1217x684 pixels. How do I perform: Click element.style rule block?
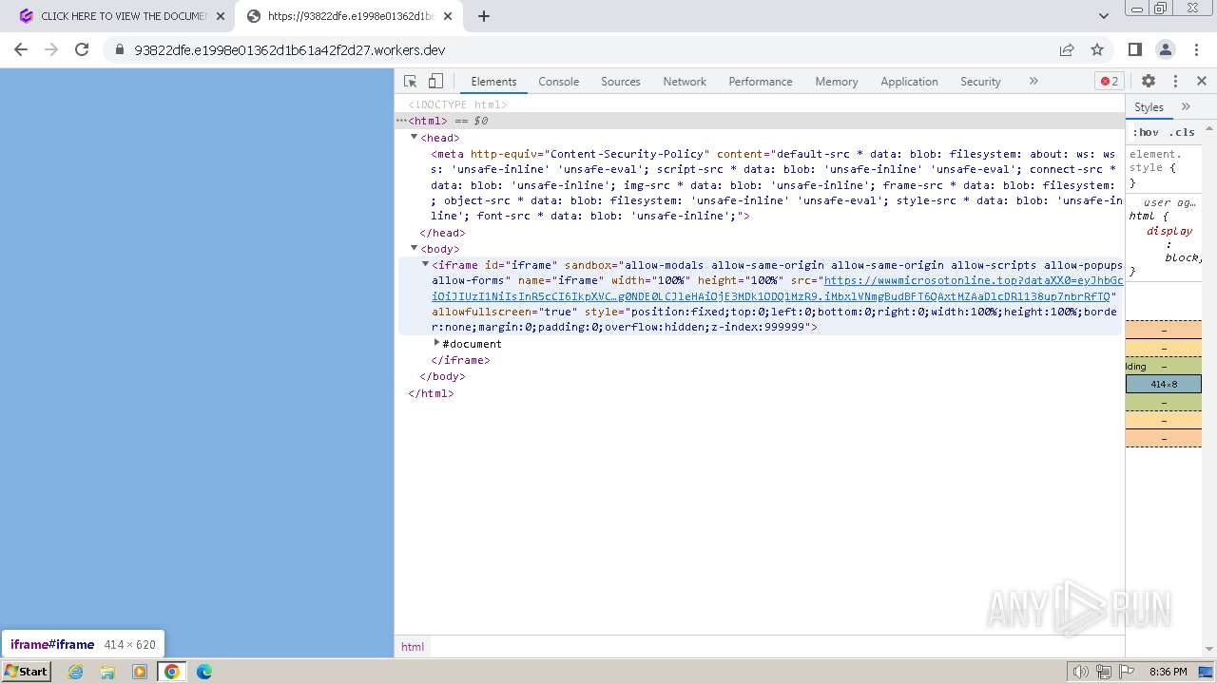coord(1164,168)
